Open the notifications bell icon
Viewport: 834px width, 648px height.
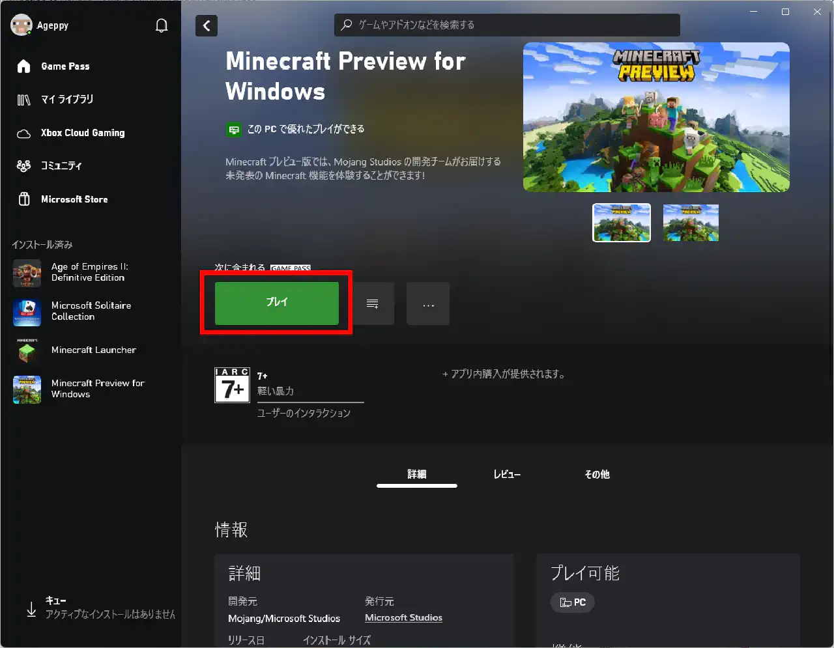tap(162, 25)
